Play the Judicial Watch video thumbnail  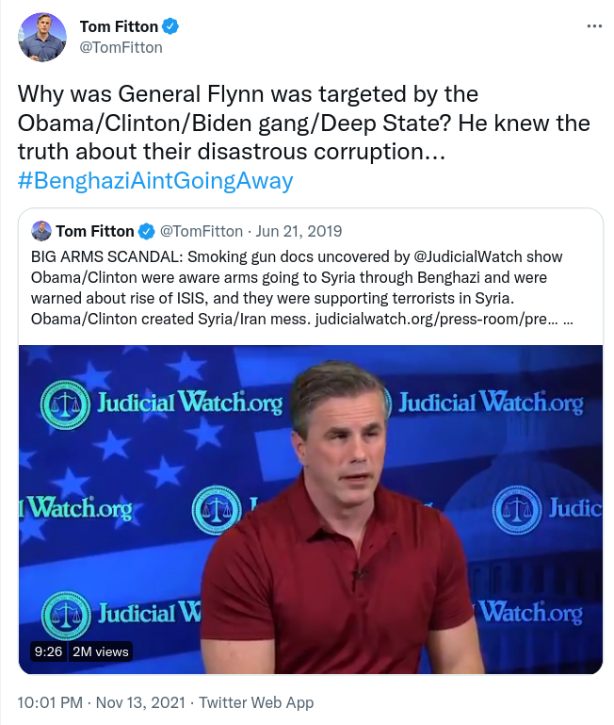(311, 509)
